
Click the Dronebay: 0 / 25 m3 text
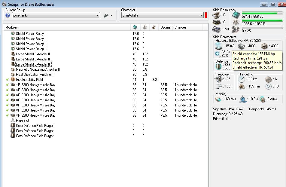click(228, 114)
